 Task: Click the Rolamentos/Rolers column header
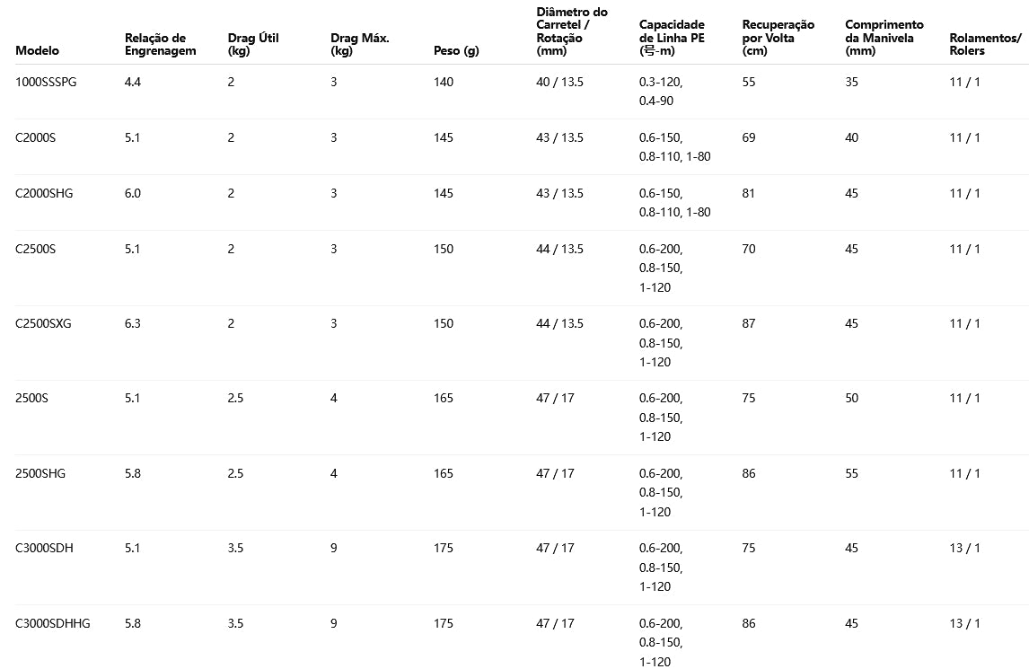click(x=985, y=44)
